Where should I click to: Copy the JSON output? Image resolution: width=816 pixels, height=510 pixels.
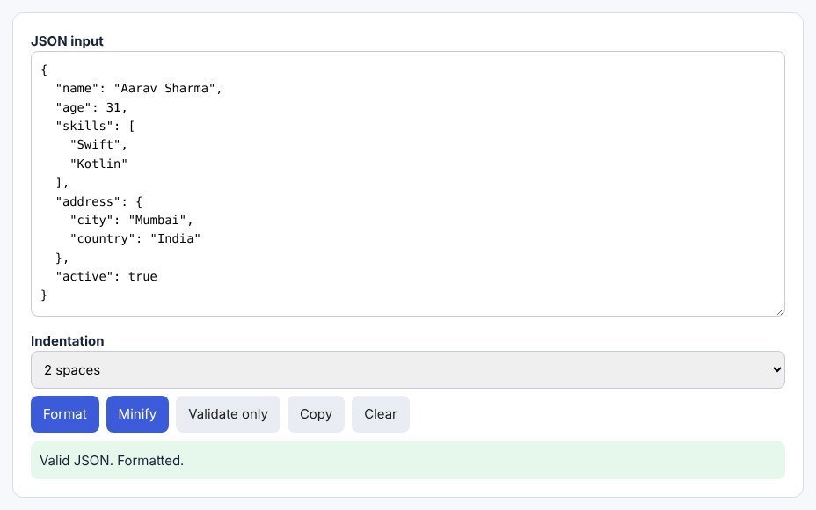tap(316, 414)
